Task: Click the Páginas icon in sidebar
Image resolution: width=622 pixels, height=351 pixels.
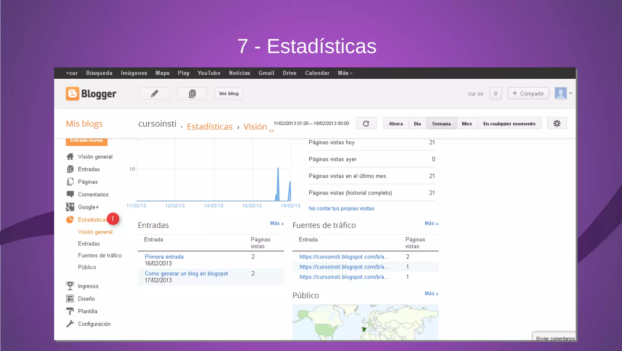Action: [70, 182]
